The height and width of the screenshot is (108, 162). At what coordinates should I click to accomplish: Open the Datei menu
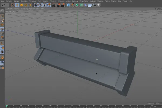click(x=2, y=1)
